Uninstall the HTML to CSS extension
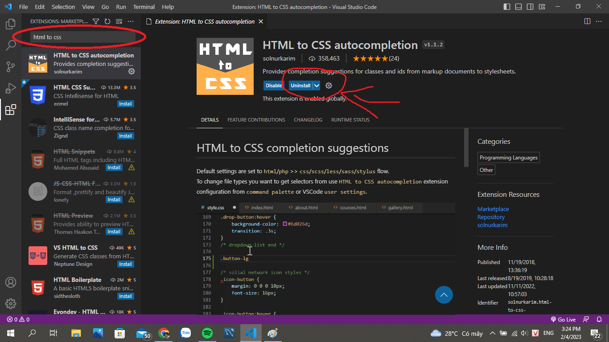This screenshot has width=609, height=342. click(x=300, y=85)
